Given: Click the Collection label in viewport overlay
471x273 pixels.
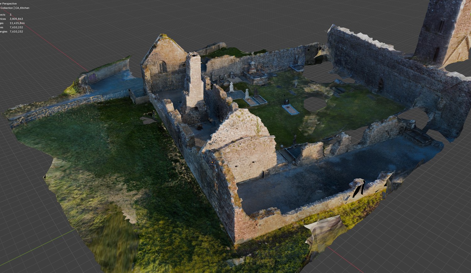Looking at the screenshot, I should [x=7, y=8].
